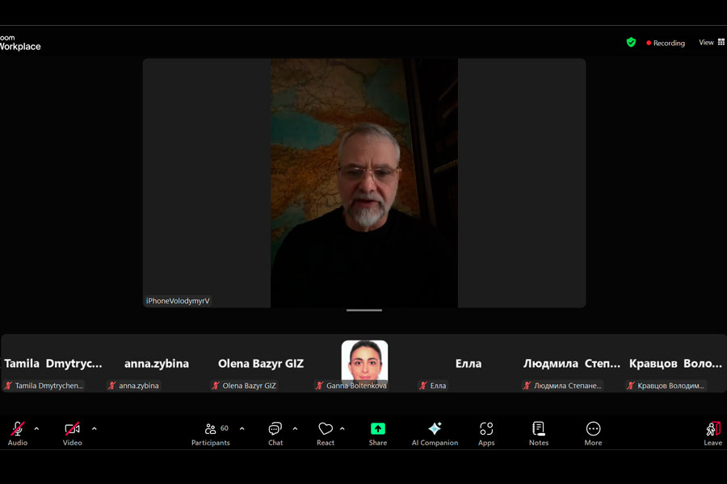The width and height of the screenshot is (727, 484).
Task: Click the Olena Bazyr GIZ small name label
Action: click(x=249, y=386)
